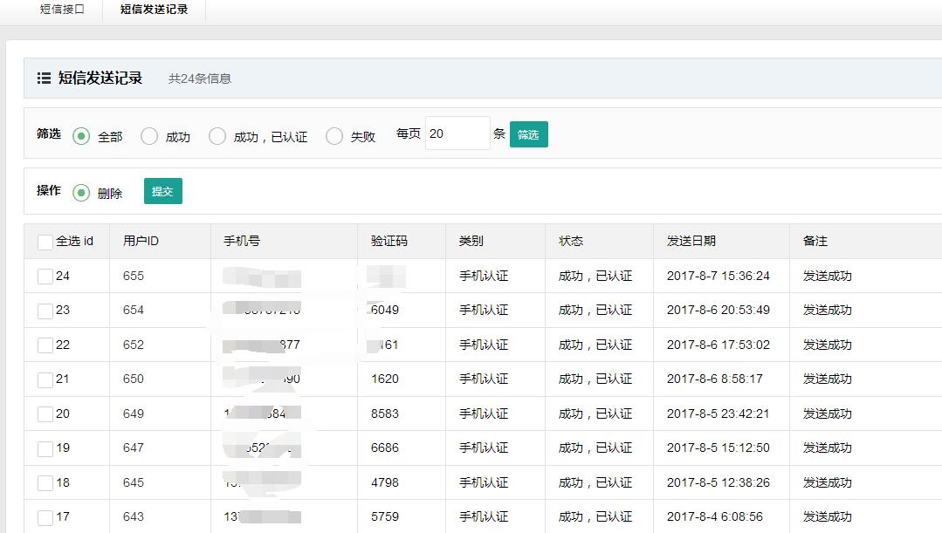Click the 发送日期 column header

(691, 241)
